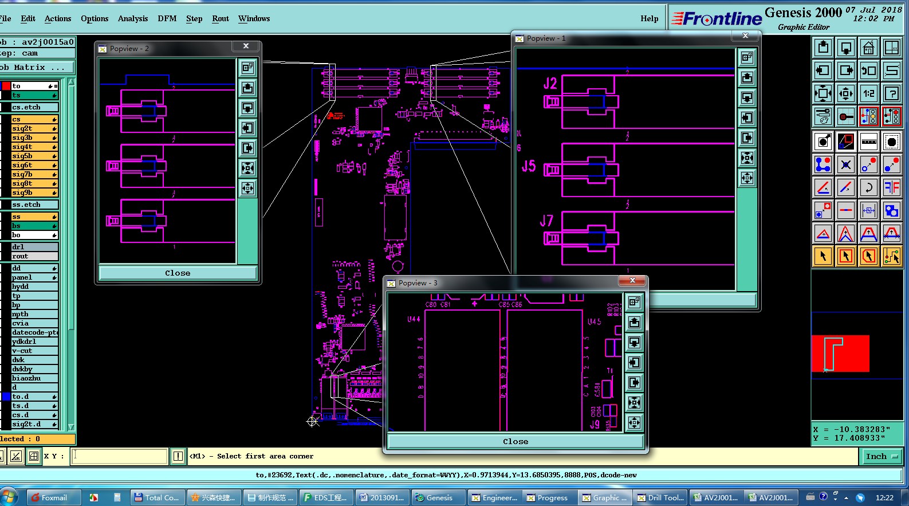The height and width of the screenshot is (506, 909).
Task: Toggle display of the panel layer
Action: 34,277
